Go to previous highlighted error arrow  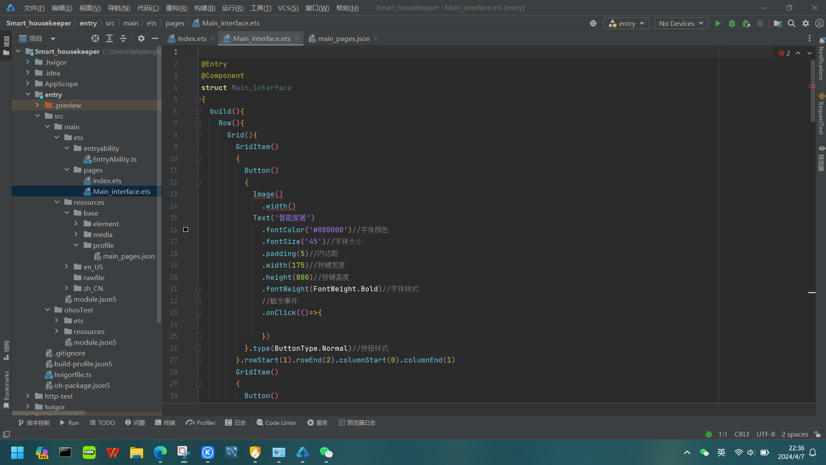click(798, 53)
